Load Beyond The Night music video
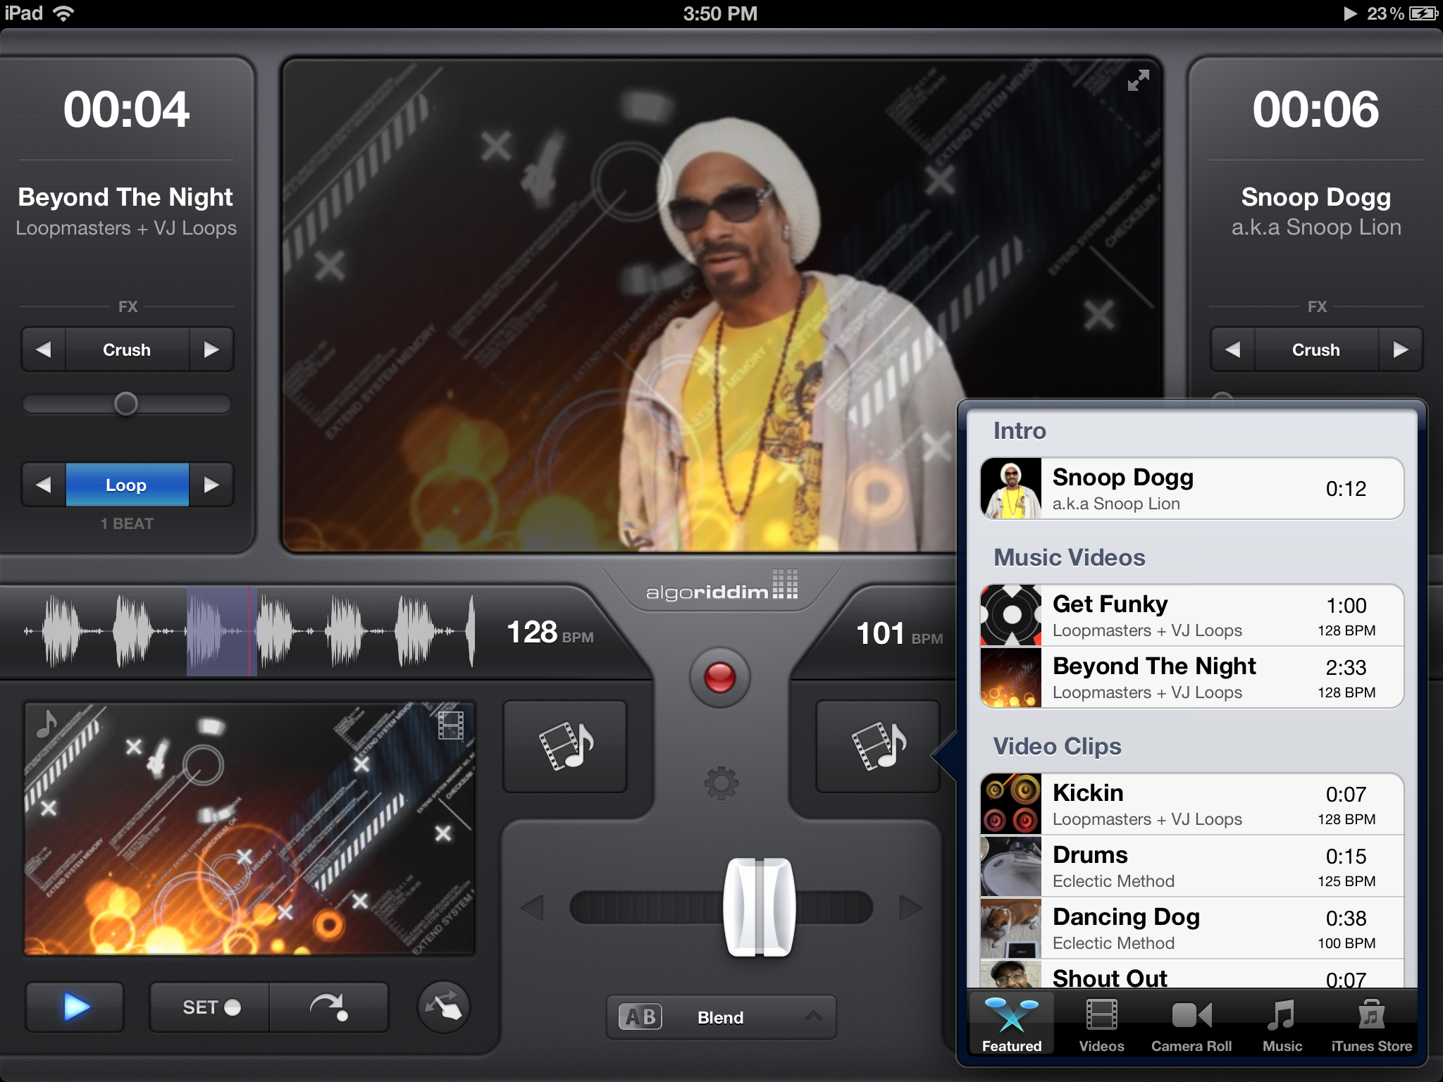 click(x=1191, y=677)
